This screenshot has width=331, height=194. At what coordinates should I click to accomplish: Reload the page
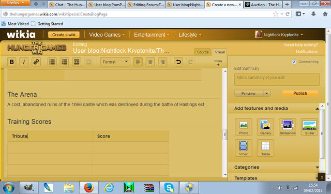click(288, 14)
